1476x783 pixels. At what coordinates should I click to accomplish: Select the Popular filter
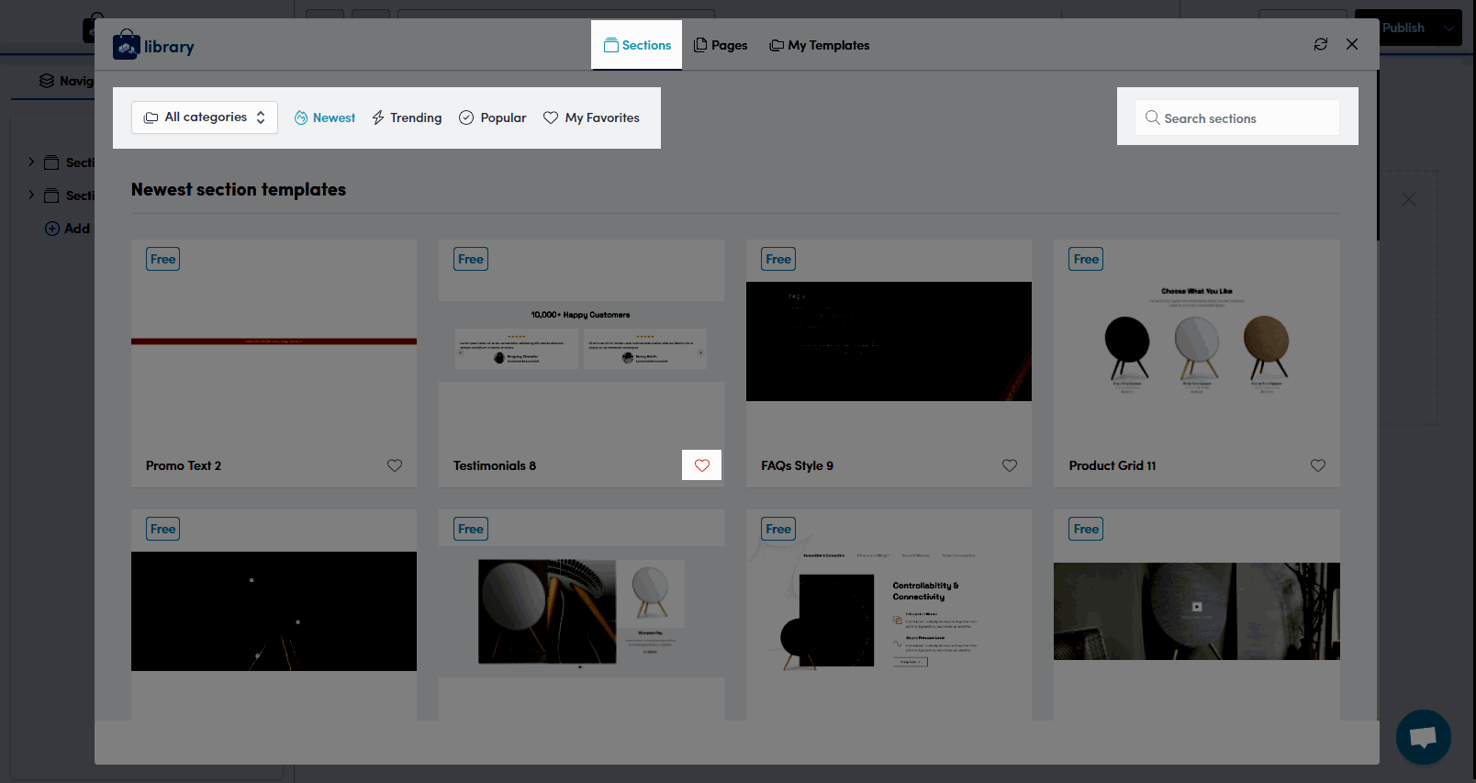tap(493, 117)
